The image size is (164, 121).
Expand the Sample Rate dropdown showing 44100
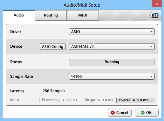[x=112, y=77]
